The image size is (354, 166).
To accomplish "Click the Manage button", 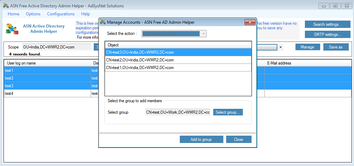I will click(x=307, y=47).
